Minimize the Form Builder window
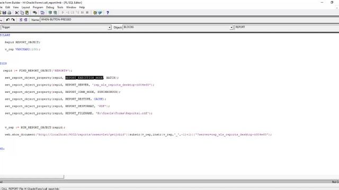 pos(322,2)
